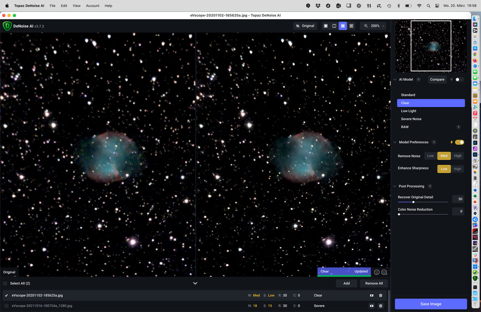The height and width of the screenshot is (312, 481).
Task: Toggle the AI Model auto switch
Action: 459,80
